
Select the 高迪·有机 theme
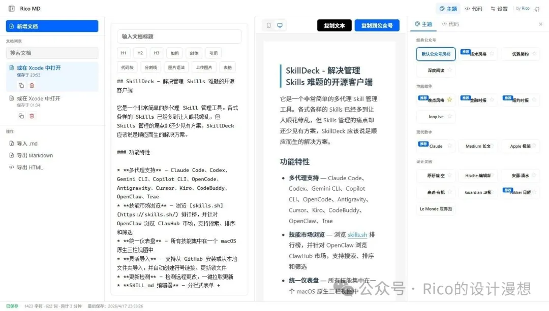[436, 192]
